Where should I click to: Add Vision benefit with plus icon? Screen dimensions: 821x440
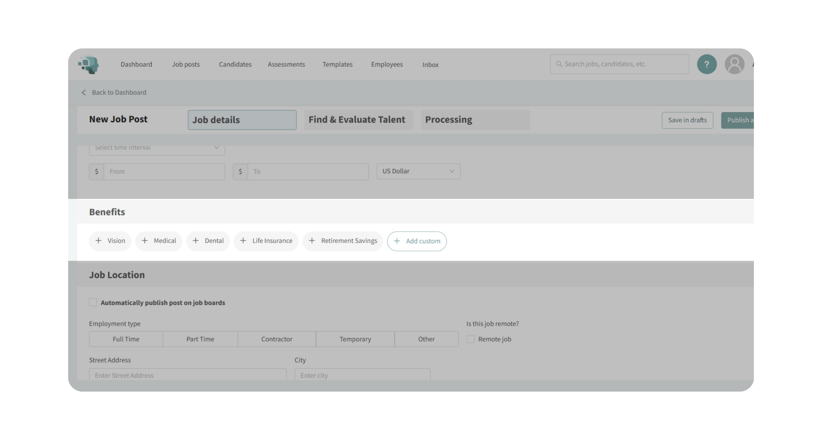pyautogui.click(x=99, y=241)
